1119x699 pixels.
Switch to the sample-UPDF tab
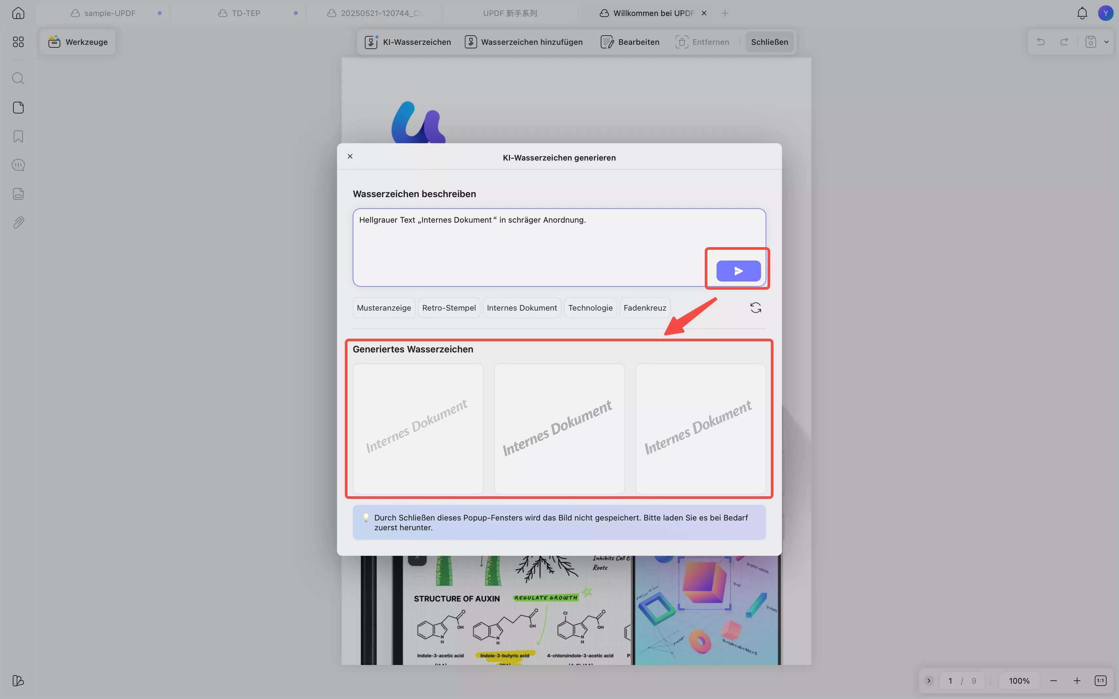tap(110, 13)
